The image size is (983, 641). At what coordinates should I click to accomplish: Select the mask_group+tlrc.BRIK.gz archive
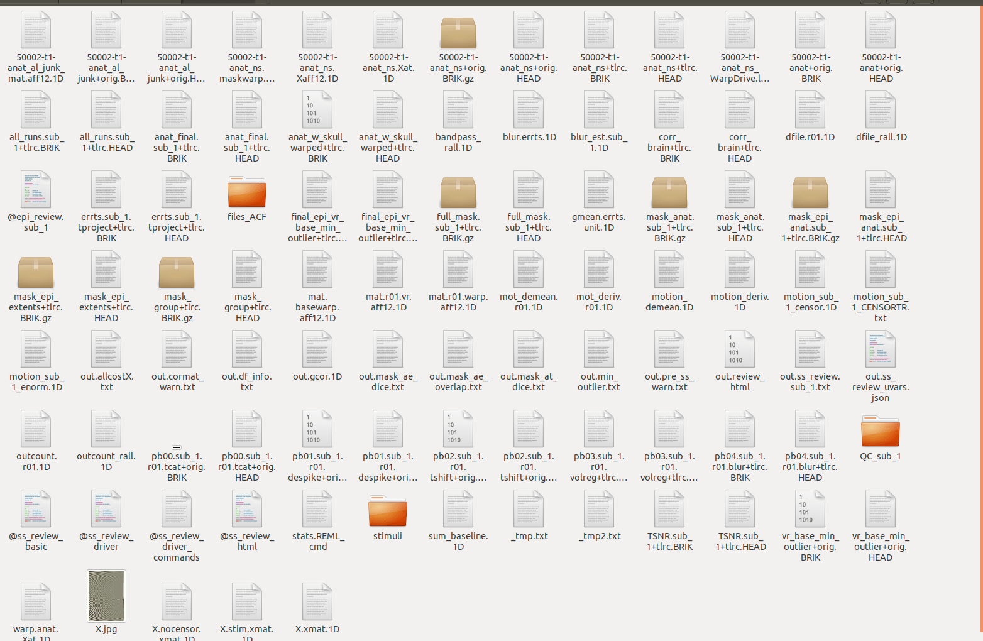[177, 271]
